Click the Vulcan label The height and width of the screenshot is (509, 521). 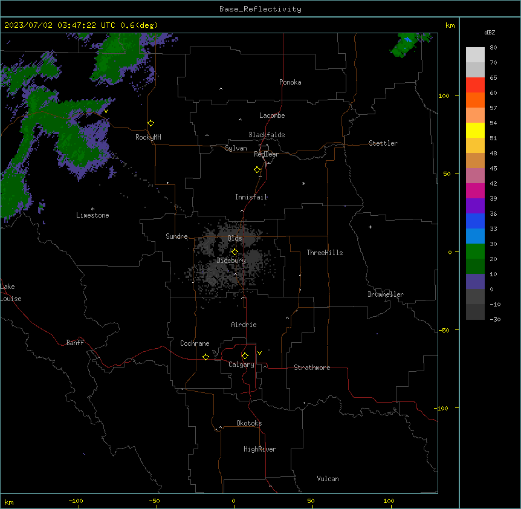click(x=328, y=479)
